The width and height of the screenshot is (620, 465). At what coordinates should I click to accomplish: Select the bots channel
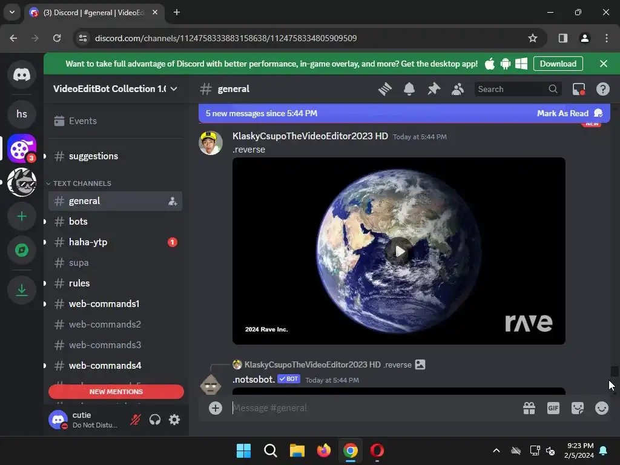[115, 222]
